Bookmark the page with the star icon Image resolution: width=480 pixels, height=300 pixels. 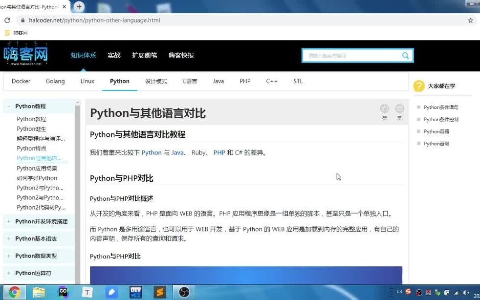470,21
